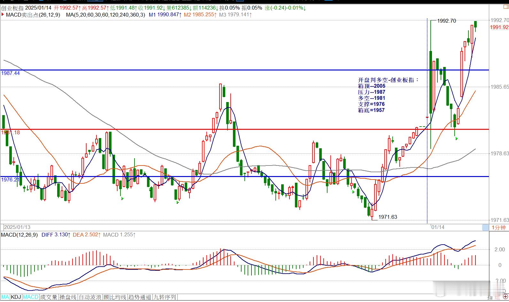The height and width of the screenshot is (302, 509).
Task: Switch to the MA indicator tab
Action: [x=5, y=297]
